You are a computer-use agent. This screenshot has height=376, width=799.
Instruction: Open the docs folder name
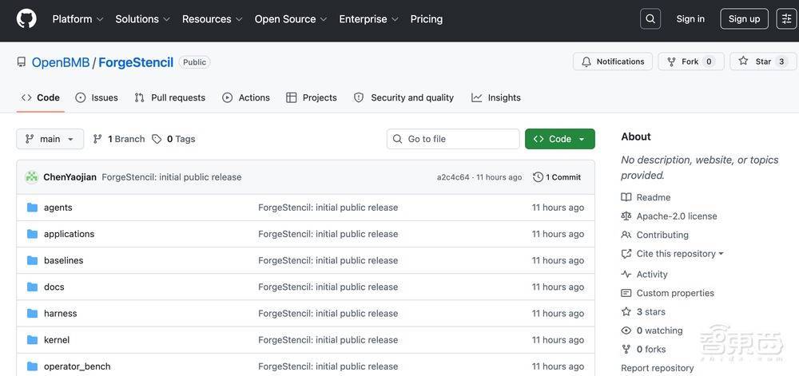[x=54, y=287]
